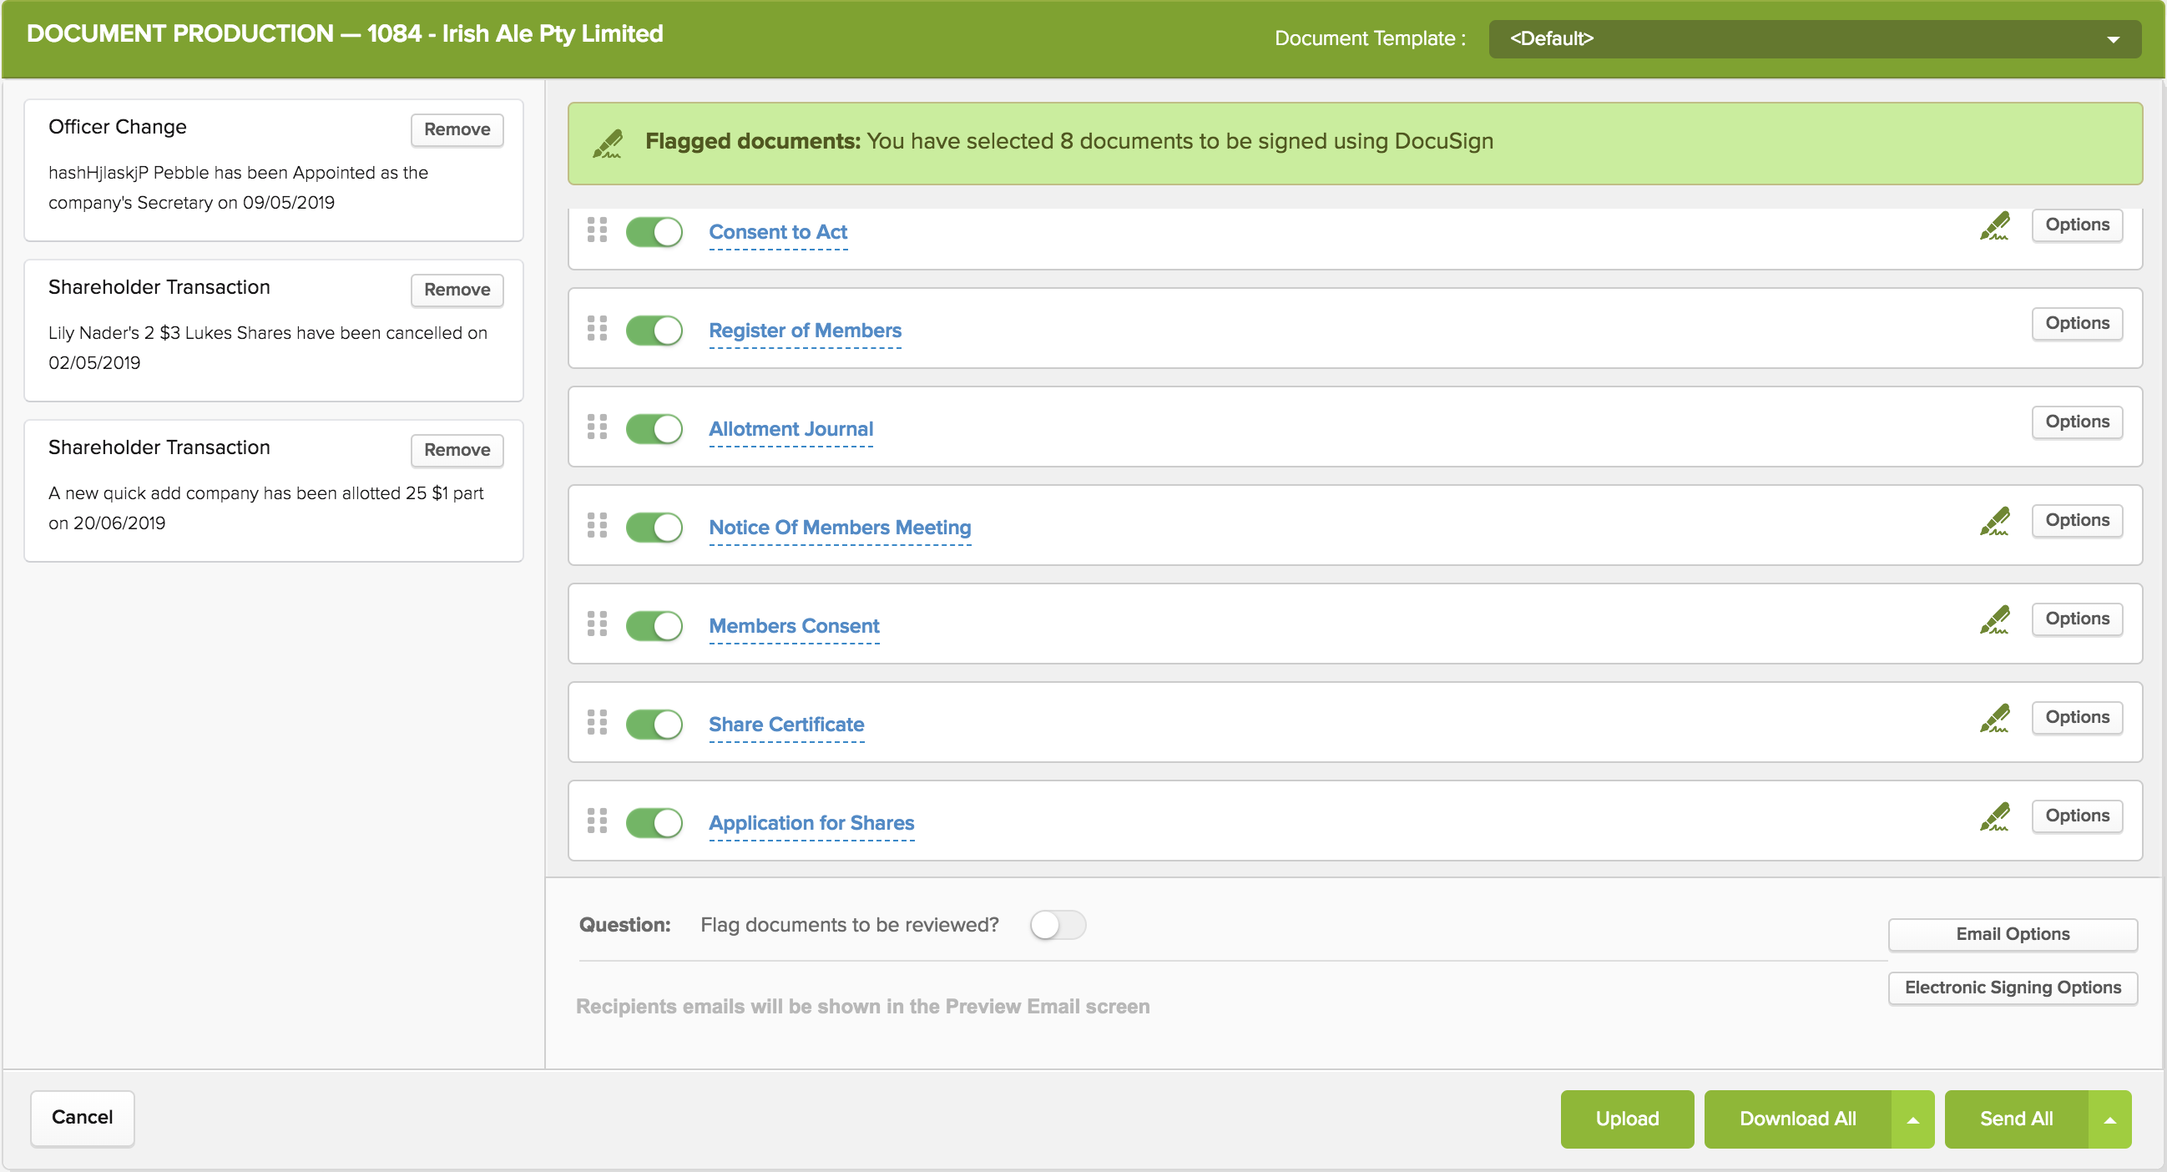2167x1172 pixels.
Task: Click signing icon on Application for Shares row
Action: tap(1993, 816)
